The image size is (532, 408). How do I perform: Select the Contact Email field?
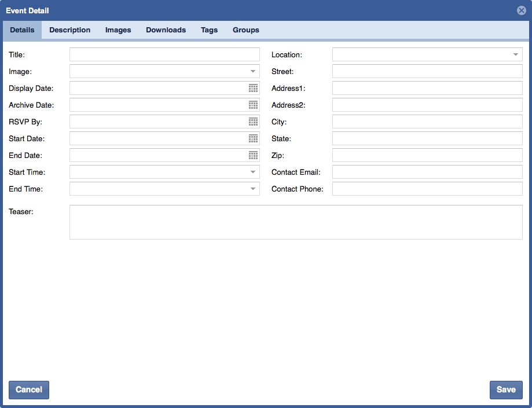point(427,172)
